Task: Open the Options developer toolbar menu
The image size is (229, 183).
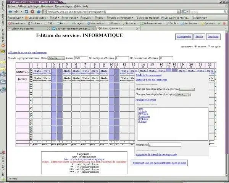Action: pos(208,23)
